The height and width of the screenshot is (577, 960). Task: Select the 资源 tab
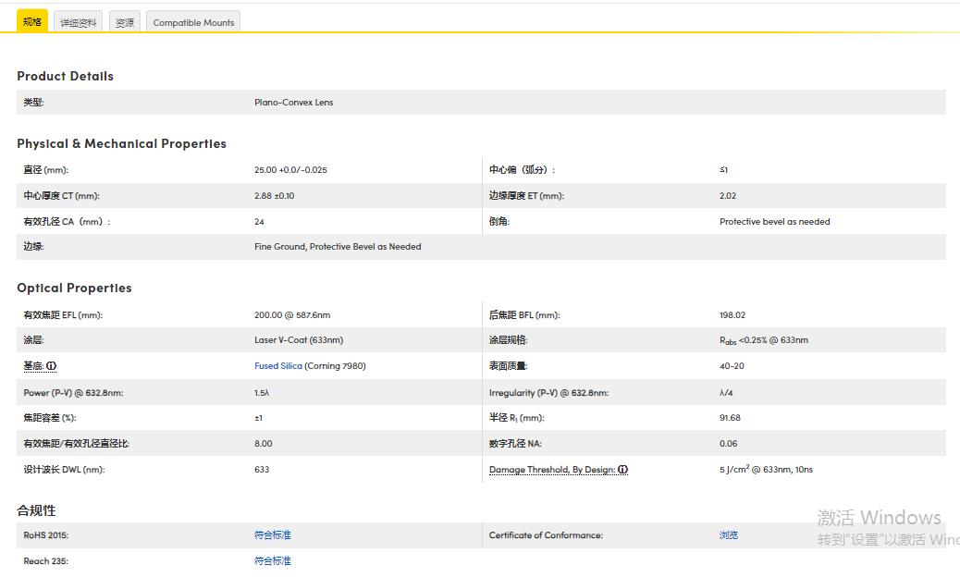tap(125, 22)
